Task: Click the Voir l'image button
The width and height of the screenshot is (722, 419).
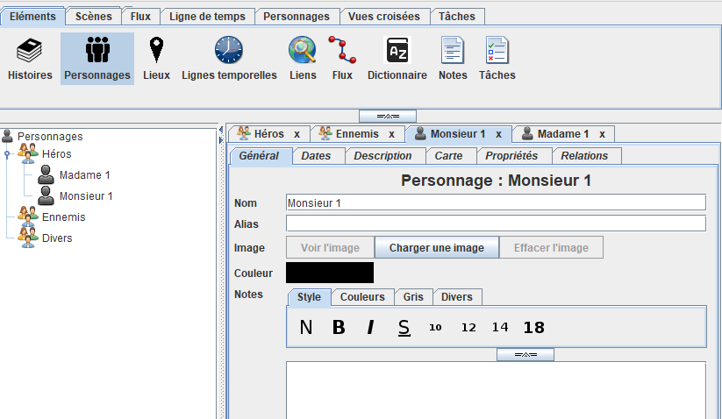Action: tap(330, 248)
